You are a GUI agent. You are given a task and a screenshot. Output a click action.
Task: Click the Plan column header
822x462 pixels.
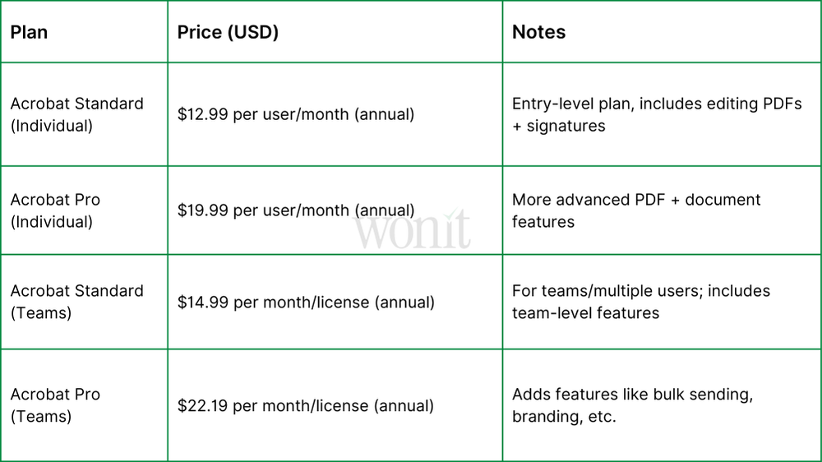[x=29, y=32]
